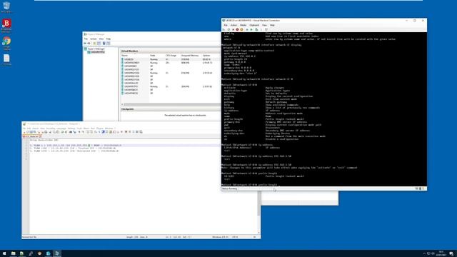Open File menu in Hyper-V Manager

86,39
